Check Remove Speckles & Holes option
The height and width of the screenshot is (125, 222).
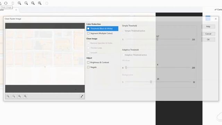point(88,43)
